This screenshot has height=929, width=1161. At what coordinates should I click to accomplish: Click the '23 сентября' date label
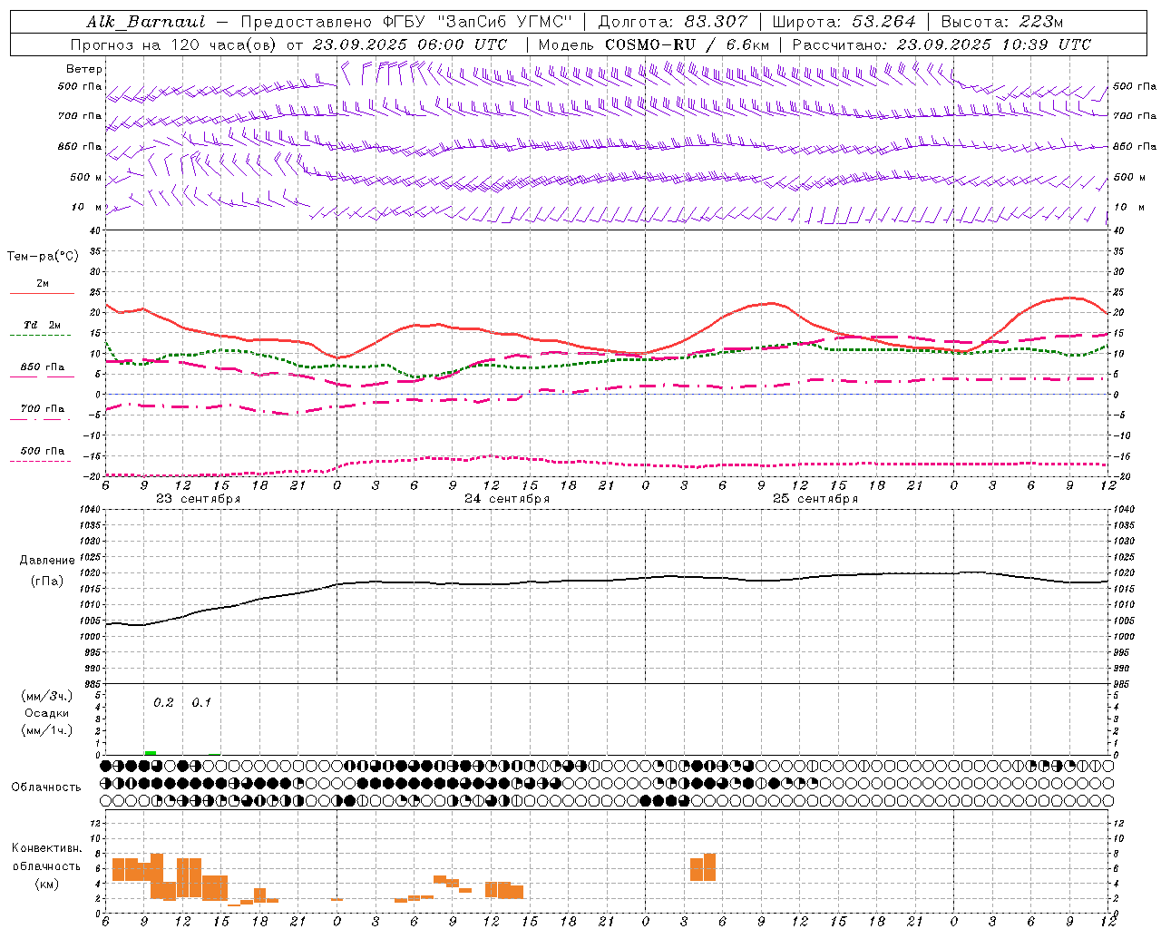tap(199, 499)
